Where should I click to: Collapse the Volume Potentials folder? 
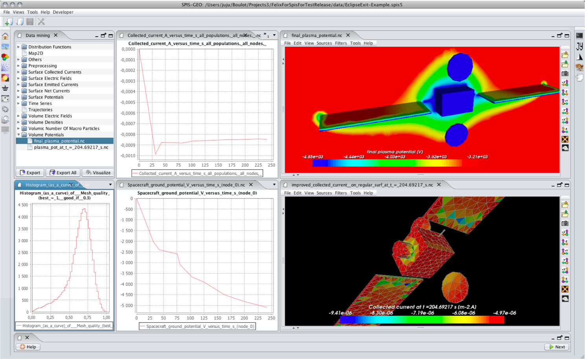tap(18, 135)
